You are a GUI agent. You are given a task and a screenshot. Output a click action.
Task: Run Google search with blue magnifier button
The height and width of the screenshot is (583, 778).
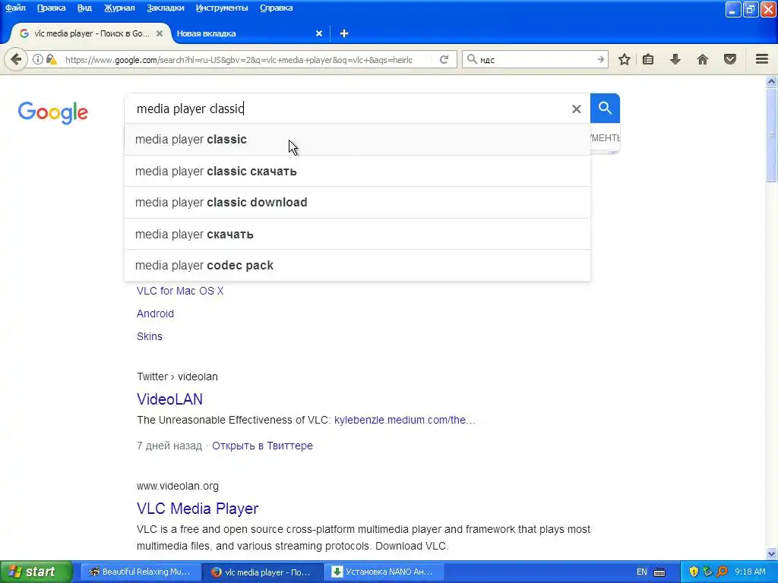(x=605, y=108)
